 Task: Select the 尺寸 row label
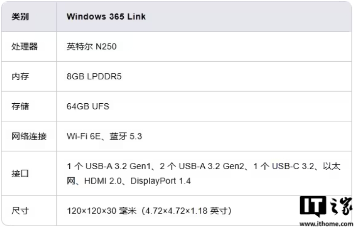[20, 211]
